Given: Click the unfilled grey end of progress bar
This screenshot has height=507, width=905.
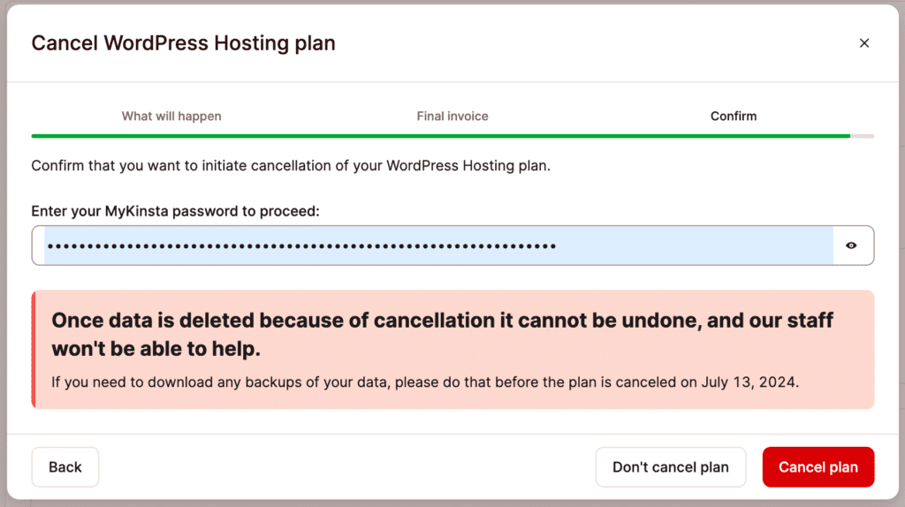Looking at the screenshot, I should [863, 136].
